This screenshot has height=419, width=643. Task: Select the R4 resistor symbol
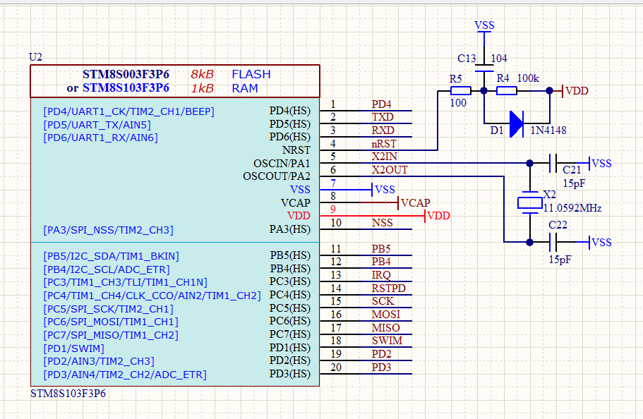tap(507, 90)
